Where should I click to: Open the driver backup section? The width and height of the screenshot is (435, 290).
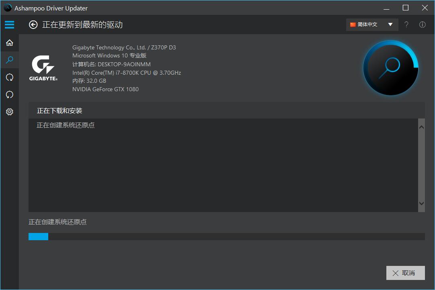click(9, 77)
